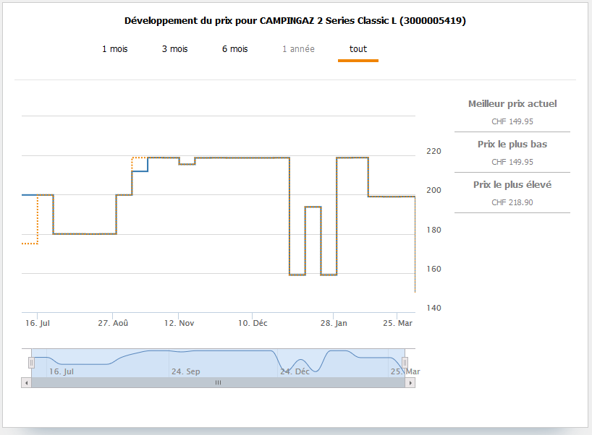Click the '27. Aoû' x-axis label
Viewport: 592px width, 435px height.
[113, 323]
